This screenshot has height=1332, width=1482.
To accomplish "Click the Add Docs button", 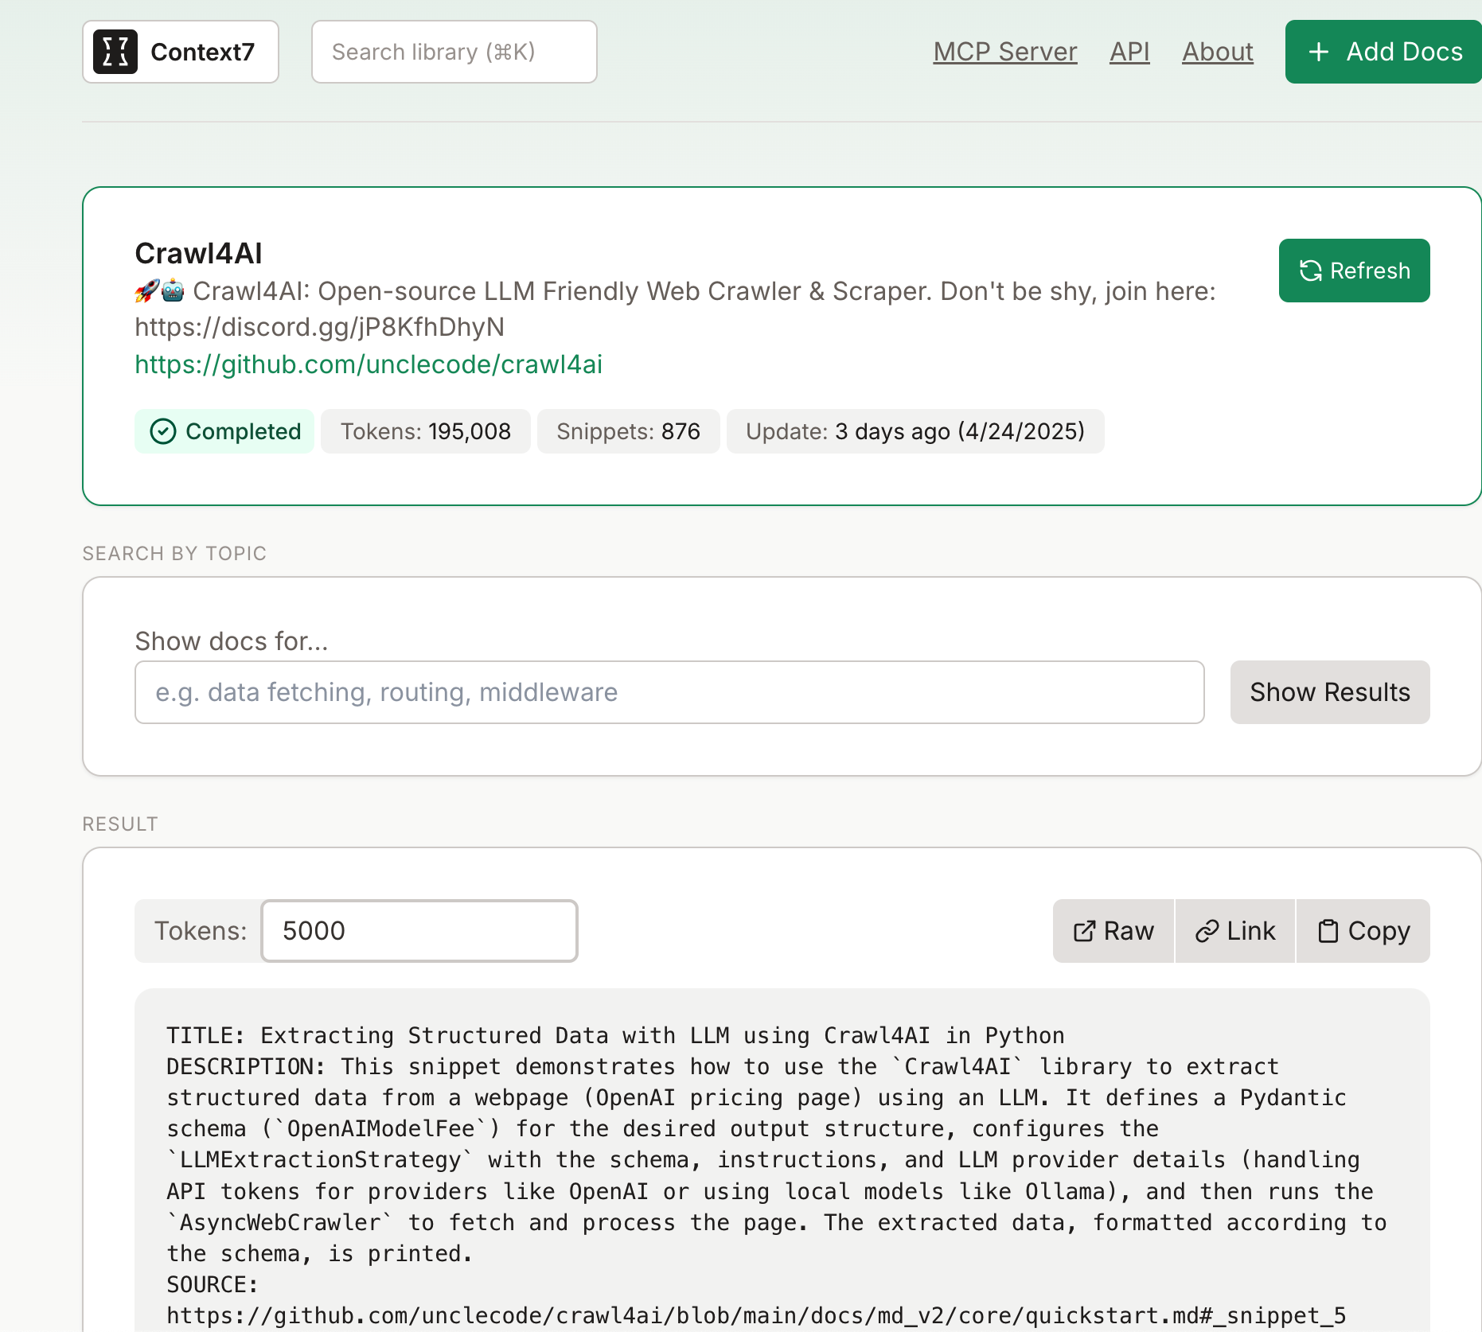I will [x=1383, y=52].
